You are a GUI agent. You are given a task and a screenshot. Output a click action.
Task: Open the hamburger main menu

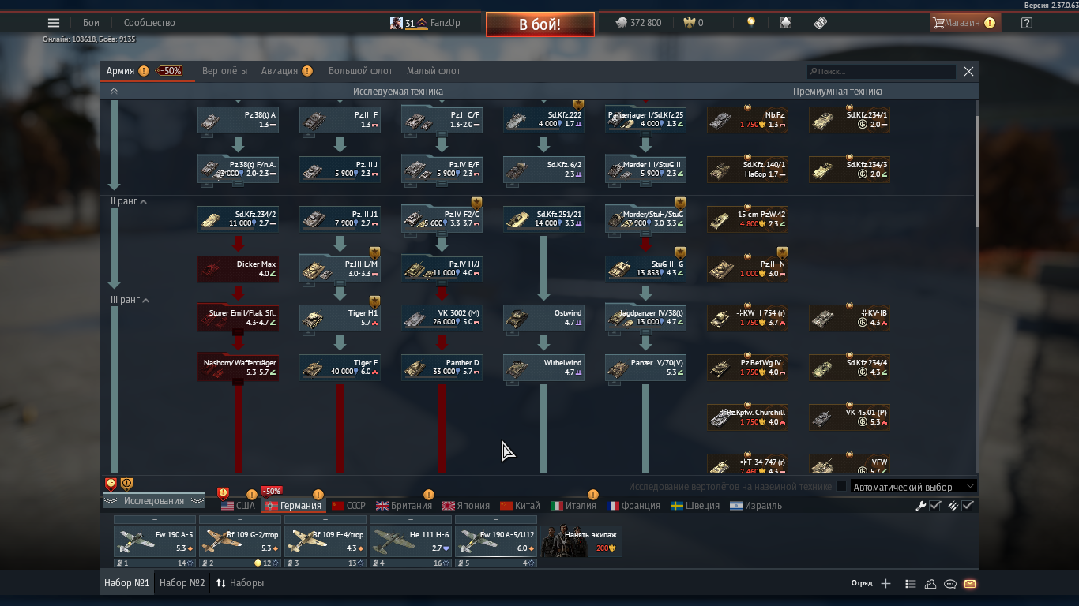point(54,23)
